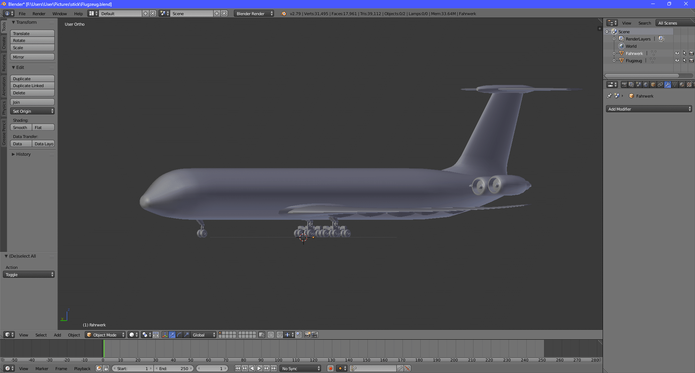Click the record button in the timeline
Screen dimensions: 695x373
pyautogui.click(x=330, y=368)
